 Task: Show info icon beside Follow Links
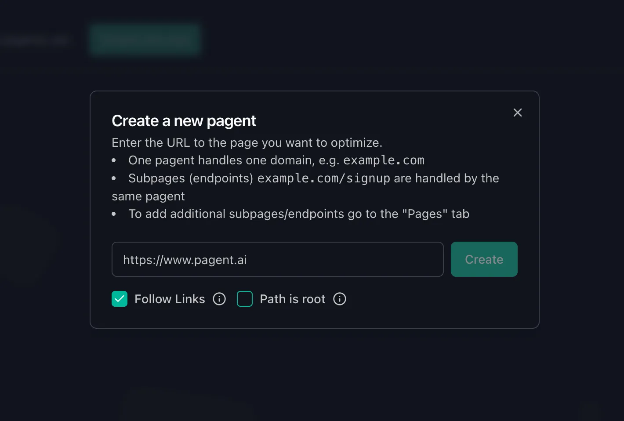pos(219,299)
